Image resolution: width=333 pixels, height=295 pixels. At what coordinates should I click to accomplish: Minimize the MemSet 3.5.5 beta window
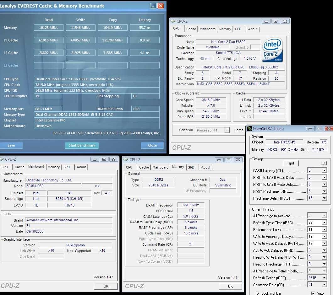[x=310, y=129]
